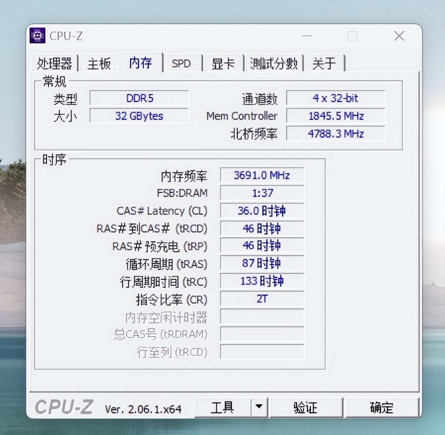Select the 显卡 tab
The image size is (445, 435).
point(223,63)
